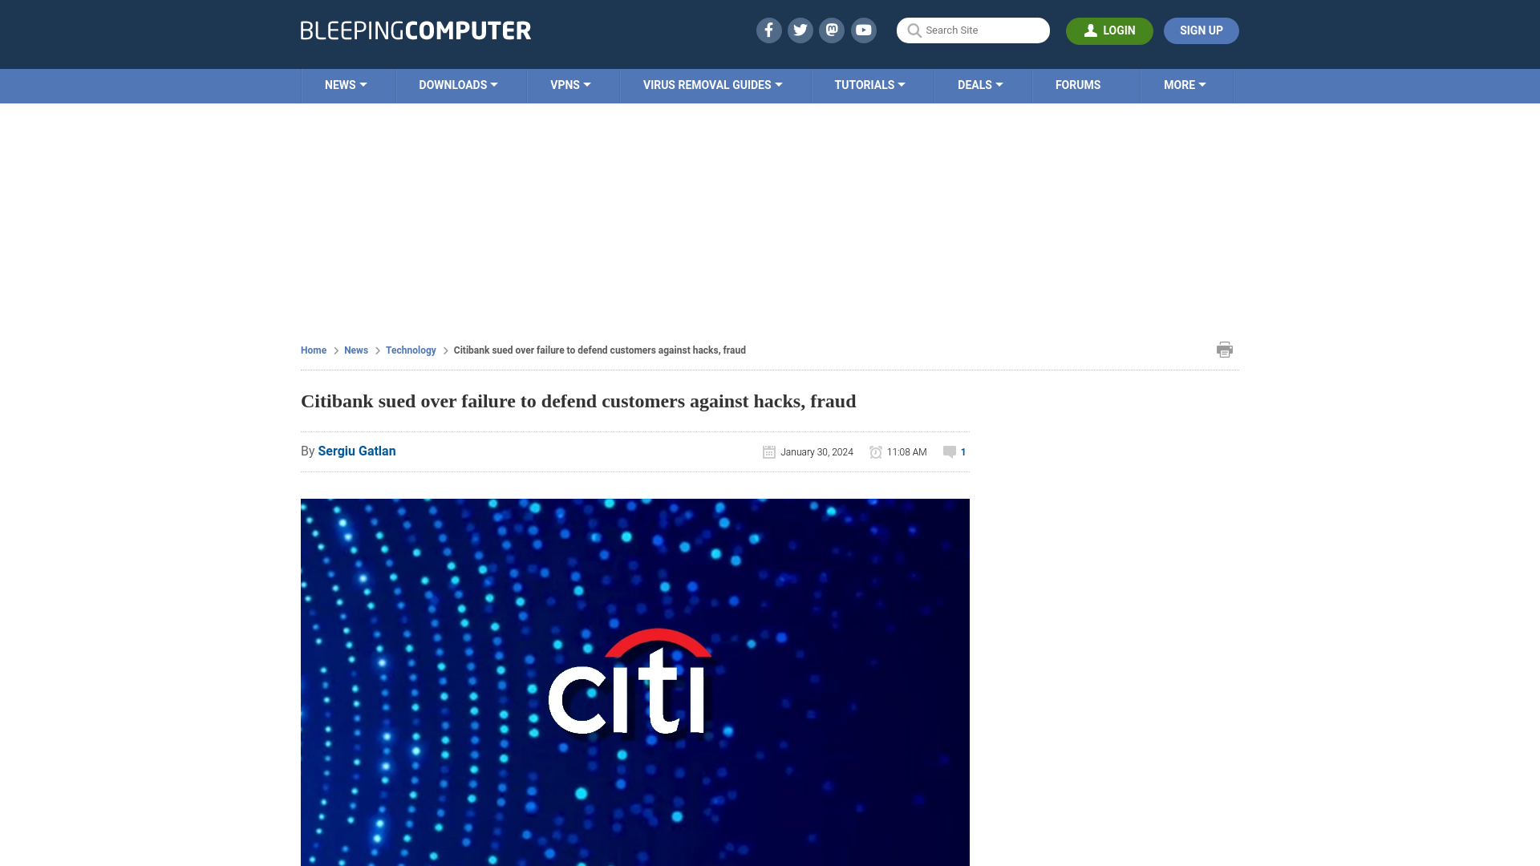The width and height of the screenshot is (1540, 866).
Task: Open the MORE menu section
Action: pos(1185,84)
